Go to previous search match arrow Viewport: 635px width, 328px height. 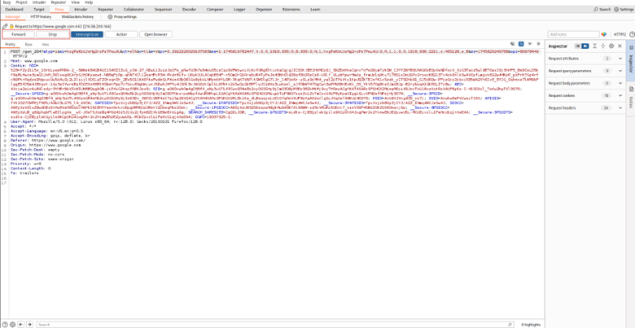click(x=21, y=325)
